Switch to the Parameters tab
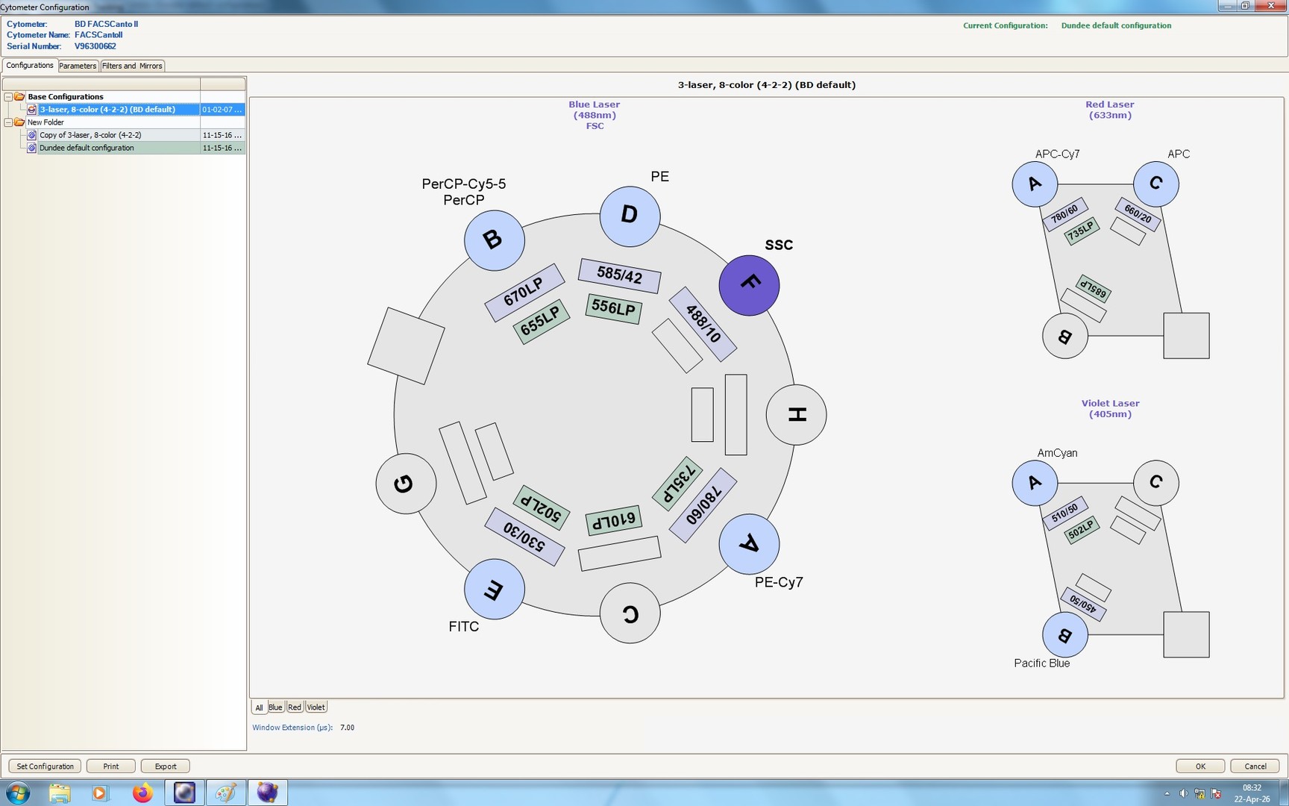 click(x=78, y=66)
